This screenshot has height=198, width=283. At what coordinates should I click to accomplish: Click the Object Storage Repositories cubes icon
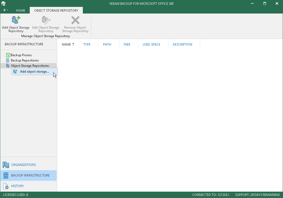pyautogui.click(x=8, y=66)
